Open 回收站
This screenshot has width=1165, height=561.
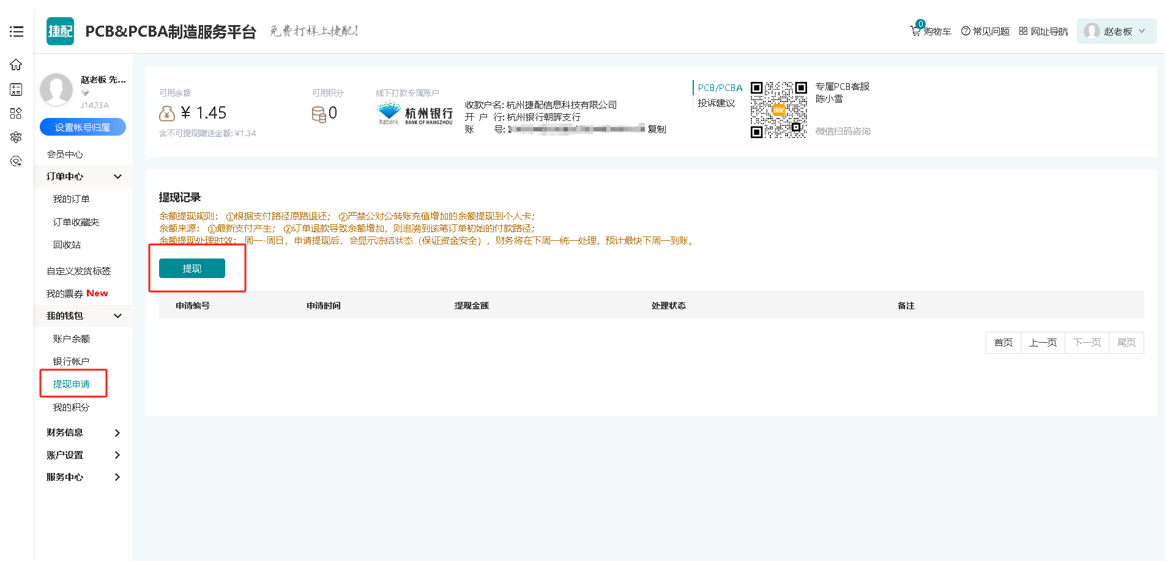click(67, 244)
